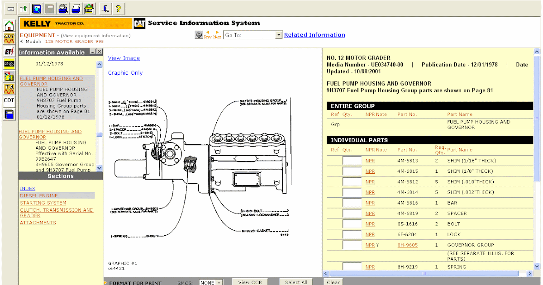The height and width of the screenshot is (285, 543).
Task: Open the 8H-9605 governor group part link
Action: [x=408, y=245]
